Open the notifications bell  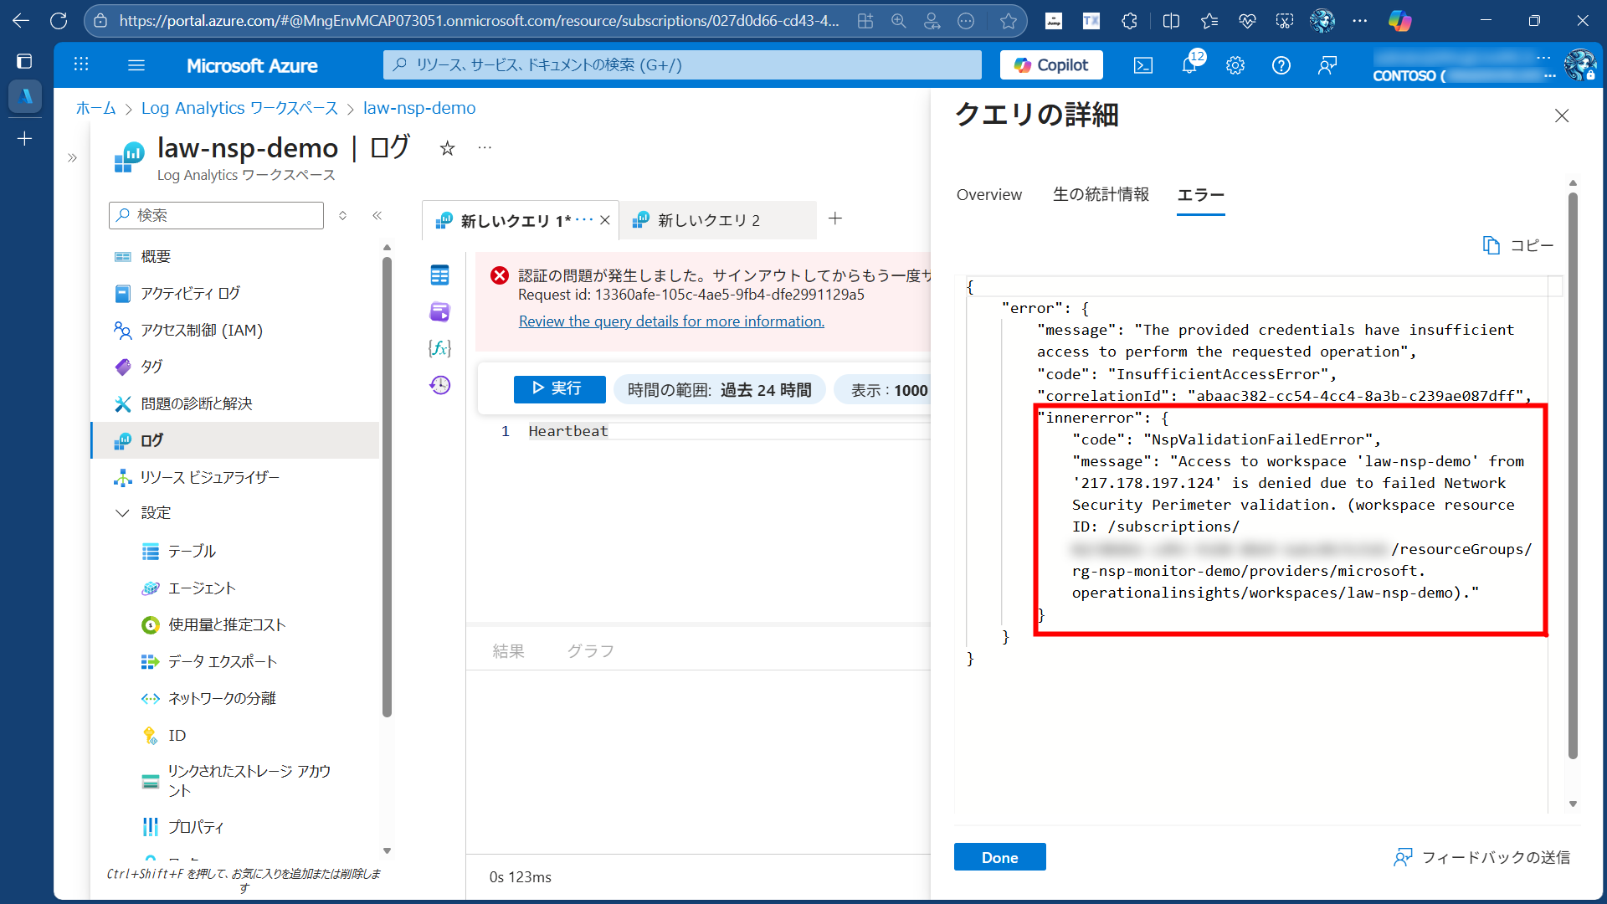[1189, 64]
